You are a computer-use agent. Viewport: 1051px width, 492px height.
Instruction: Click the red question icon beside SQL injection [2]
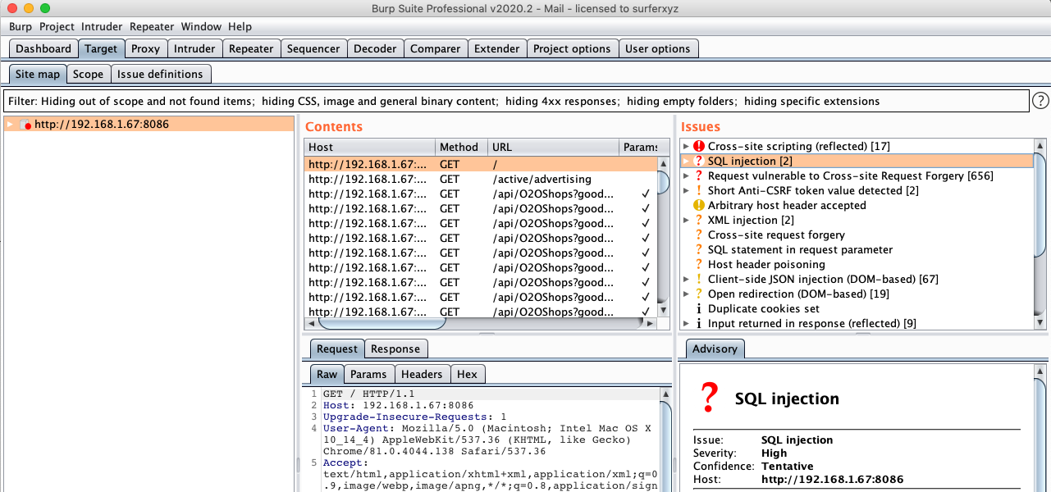[x=699, y=161]
